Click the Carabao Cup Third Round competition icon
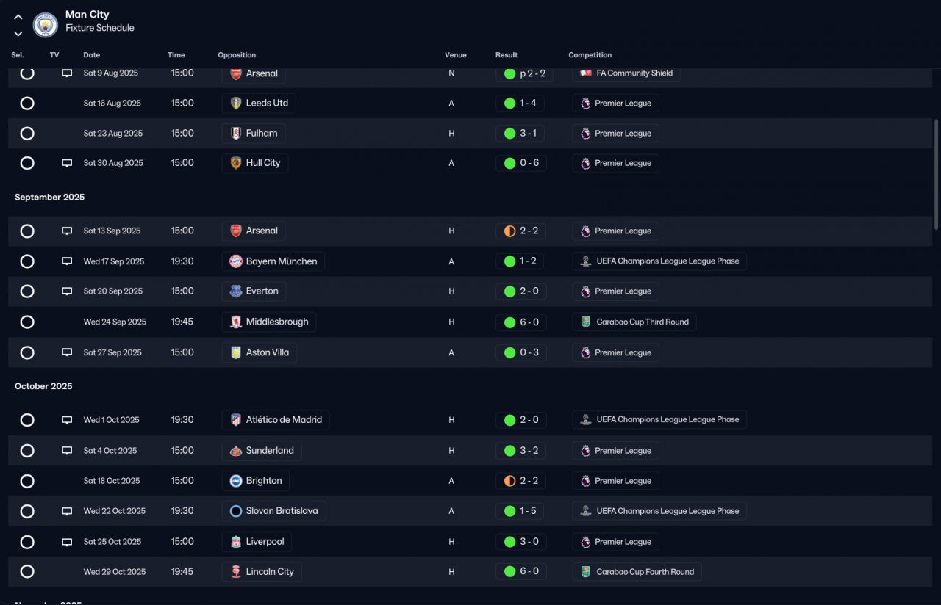Viewport: 941px width, 605px height. click(x=585, y=322)
